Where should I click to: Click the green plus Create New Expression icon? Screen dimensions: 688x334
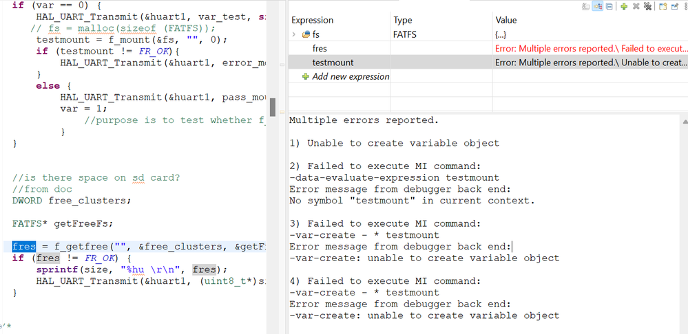(x=623, y=6)
